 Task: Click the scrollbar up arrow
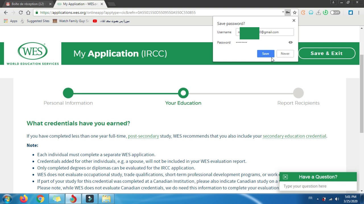(x=362, y=28)
